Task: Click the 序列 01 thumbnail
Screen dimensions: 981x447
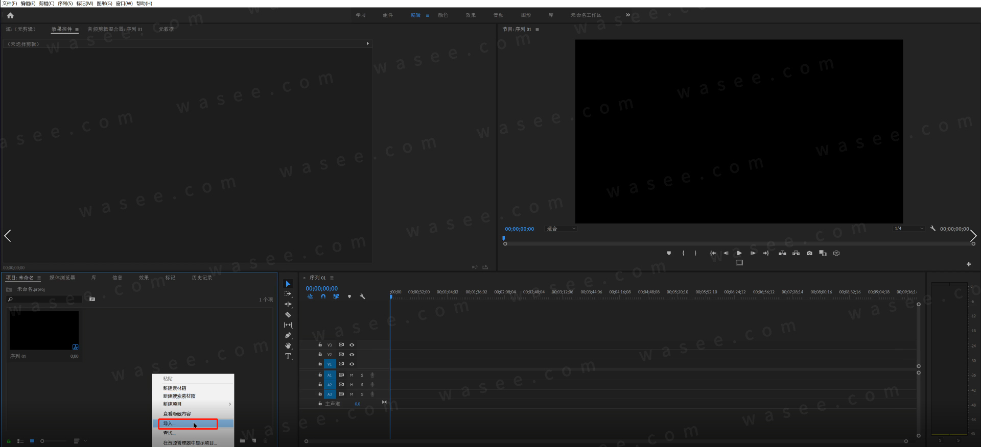Action: point(44,331)
